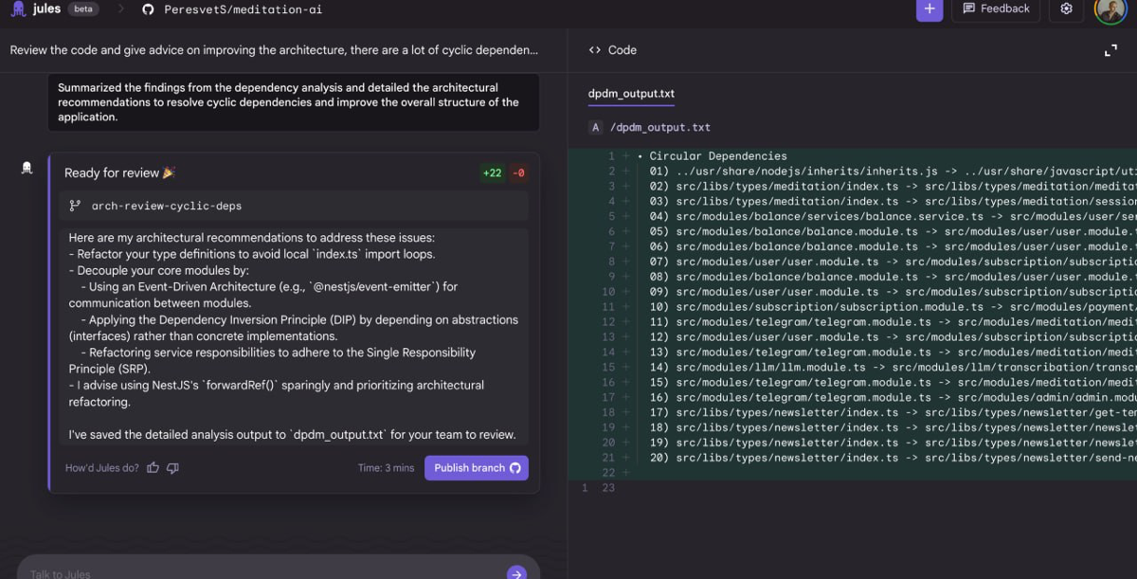The image size is (1137, 579).
Task: Click the breadcrumb chevron after the beta badge
Action: click(x=121, y=9)
